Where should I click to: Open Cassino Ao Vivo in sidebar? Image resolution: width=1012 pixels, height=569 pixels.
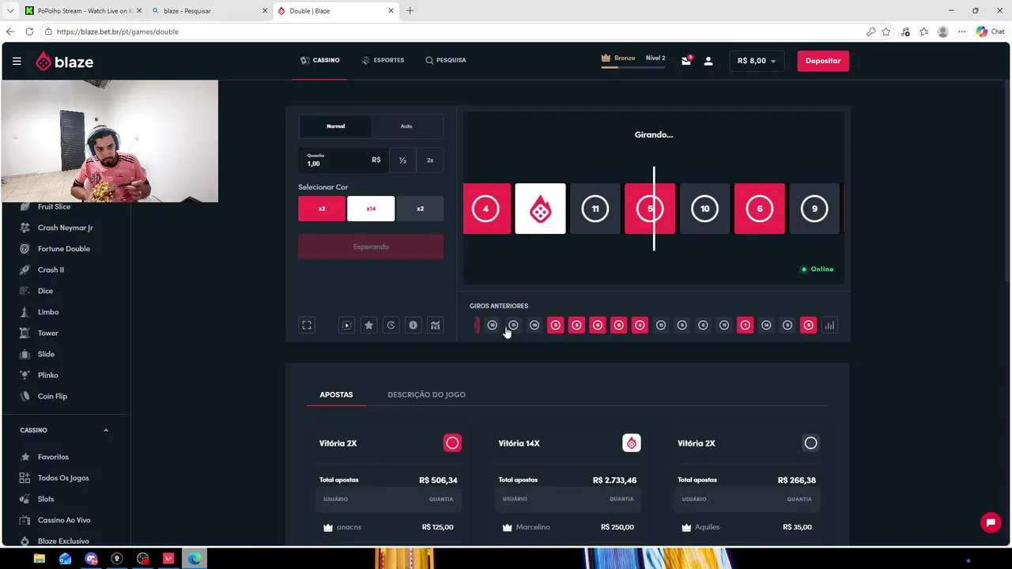click(x=64, y=520)
